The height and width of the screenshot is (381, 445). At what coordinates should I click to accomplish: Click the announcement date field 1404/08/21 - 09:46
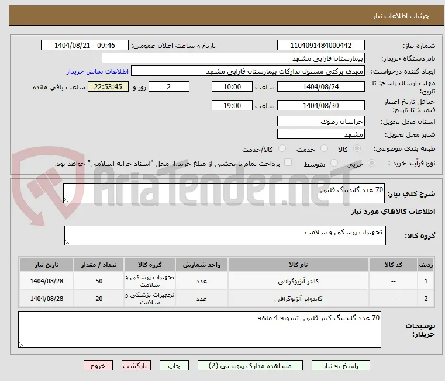[85, 45]
